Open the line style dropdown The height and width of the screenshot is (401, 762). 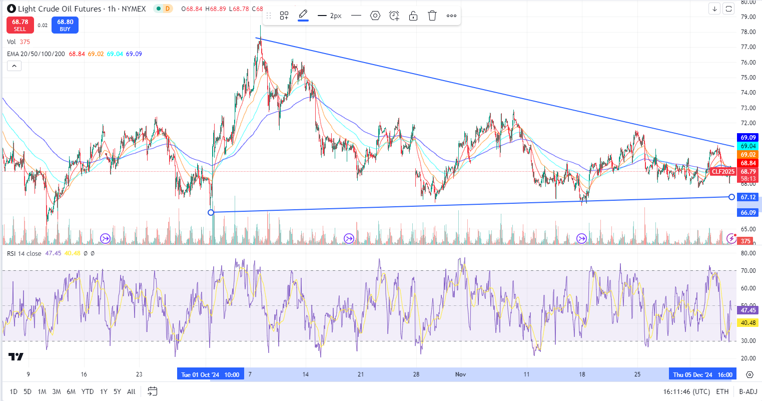(x=356, y=16)
